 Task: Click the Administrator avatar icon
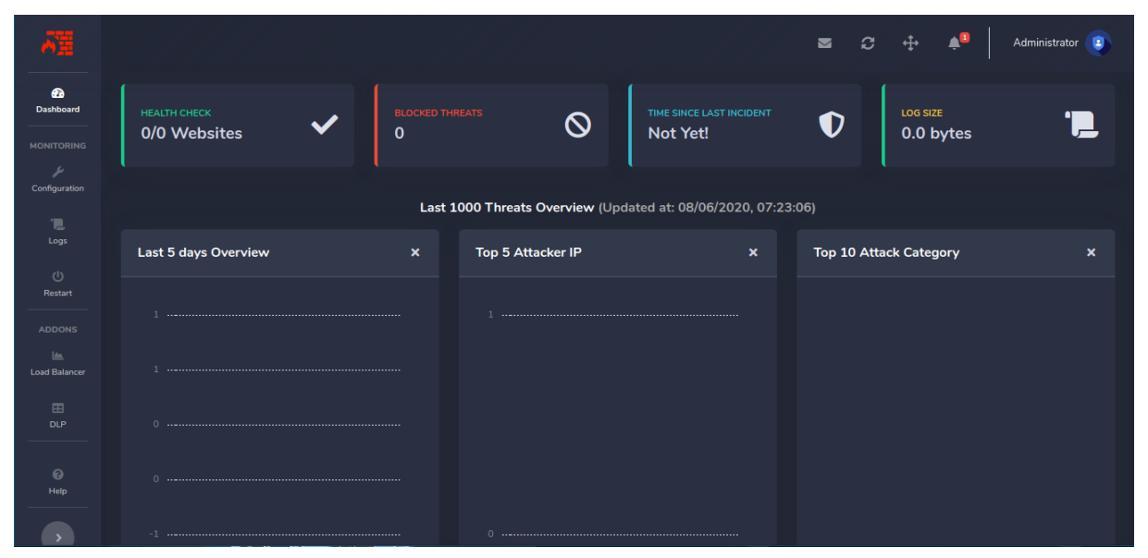[1098, 42]
